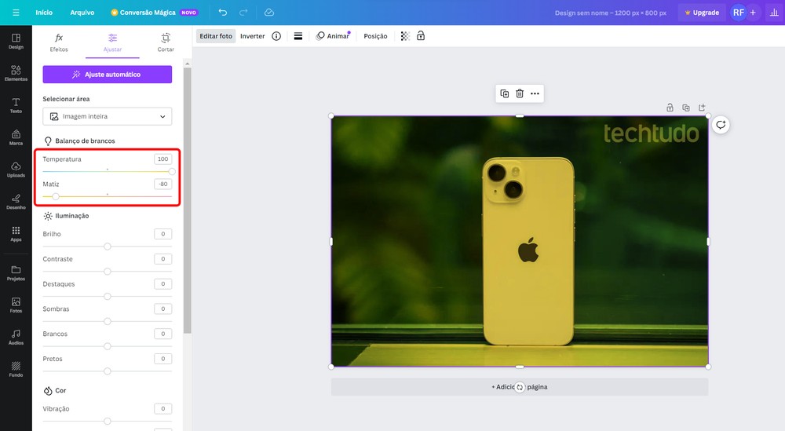This screenshot has width=785, height=431.
Task: Open the hamburger main menu
Action: point(16,13)
